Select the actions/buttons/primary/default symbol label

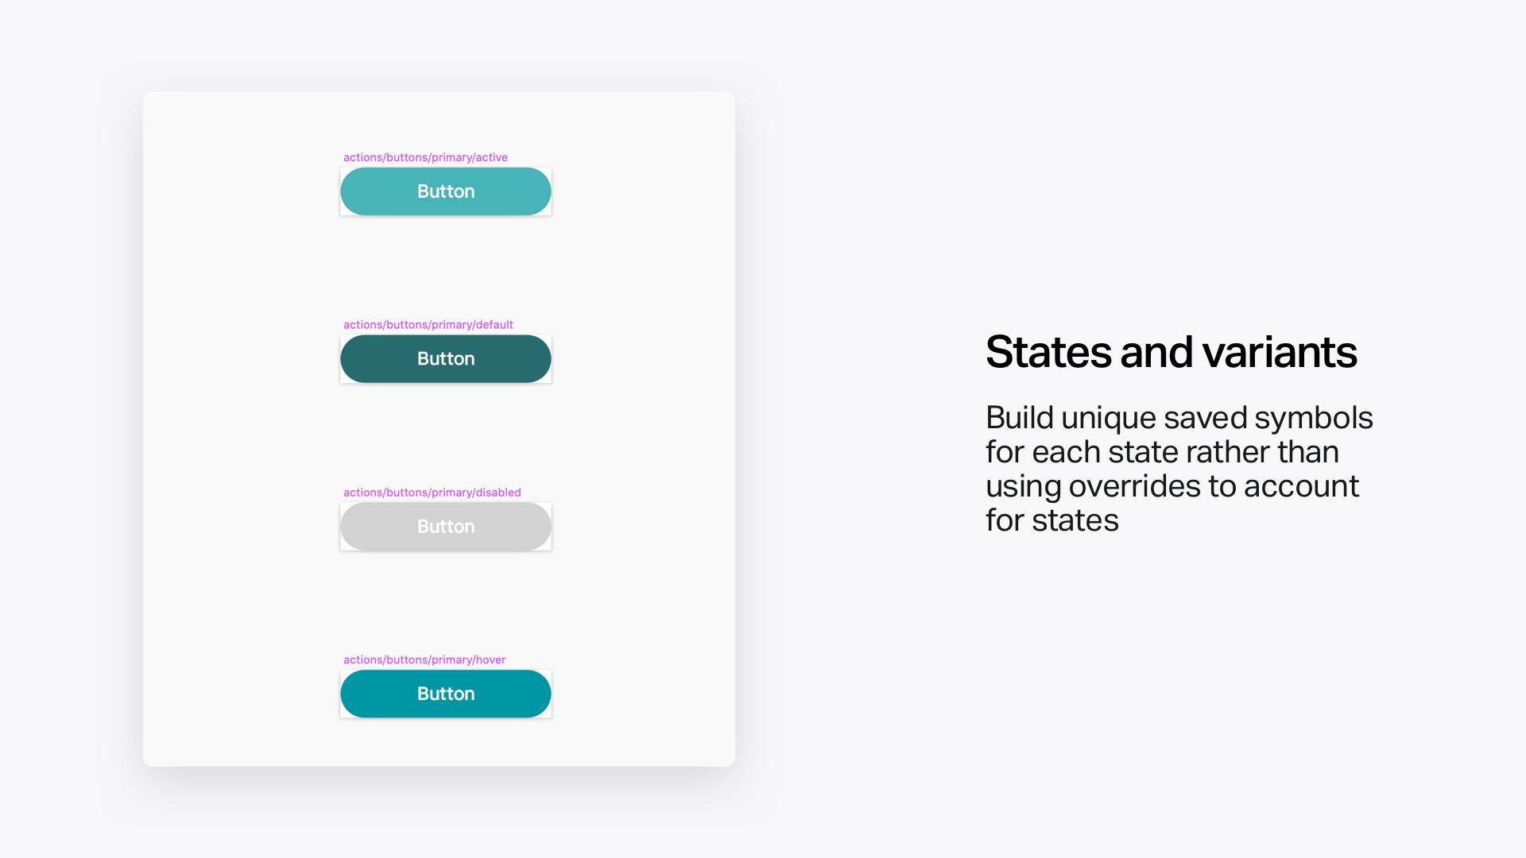pyautogui.click(x=428, y=325)
